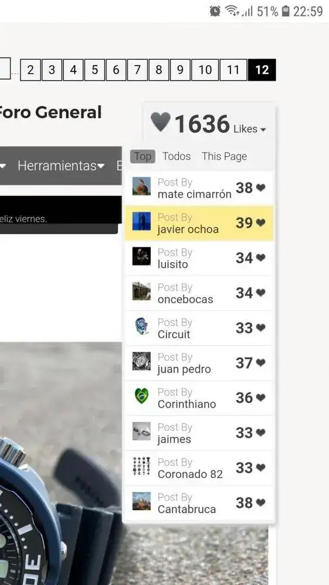Click the battery icon in status bar
The width and height of the screenshot is (329, 585).
tap(285, 11)
